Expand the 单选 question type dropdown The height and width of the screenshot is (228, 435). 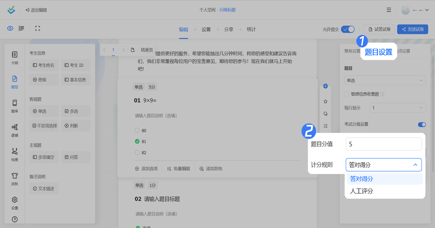[x=385, y=80]
